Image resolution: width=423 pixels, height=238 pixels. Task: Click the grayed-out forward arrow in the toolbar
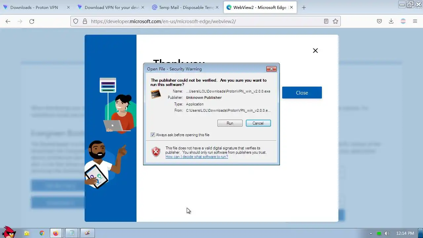pos(20,21)
